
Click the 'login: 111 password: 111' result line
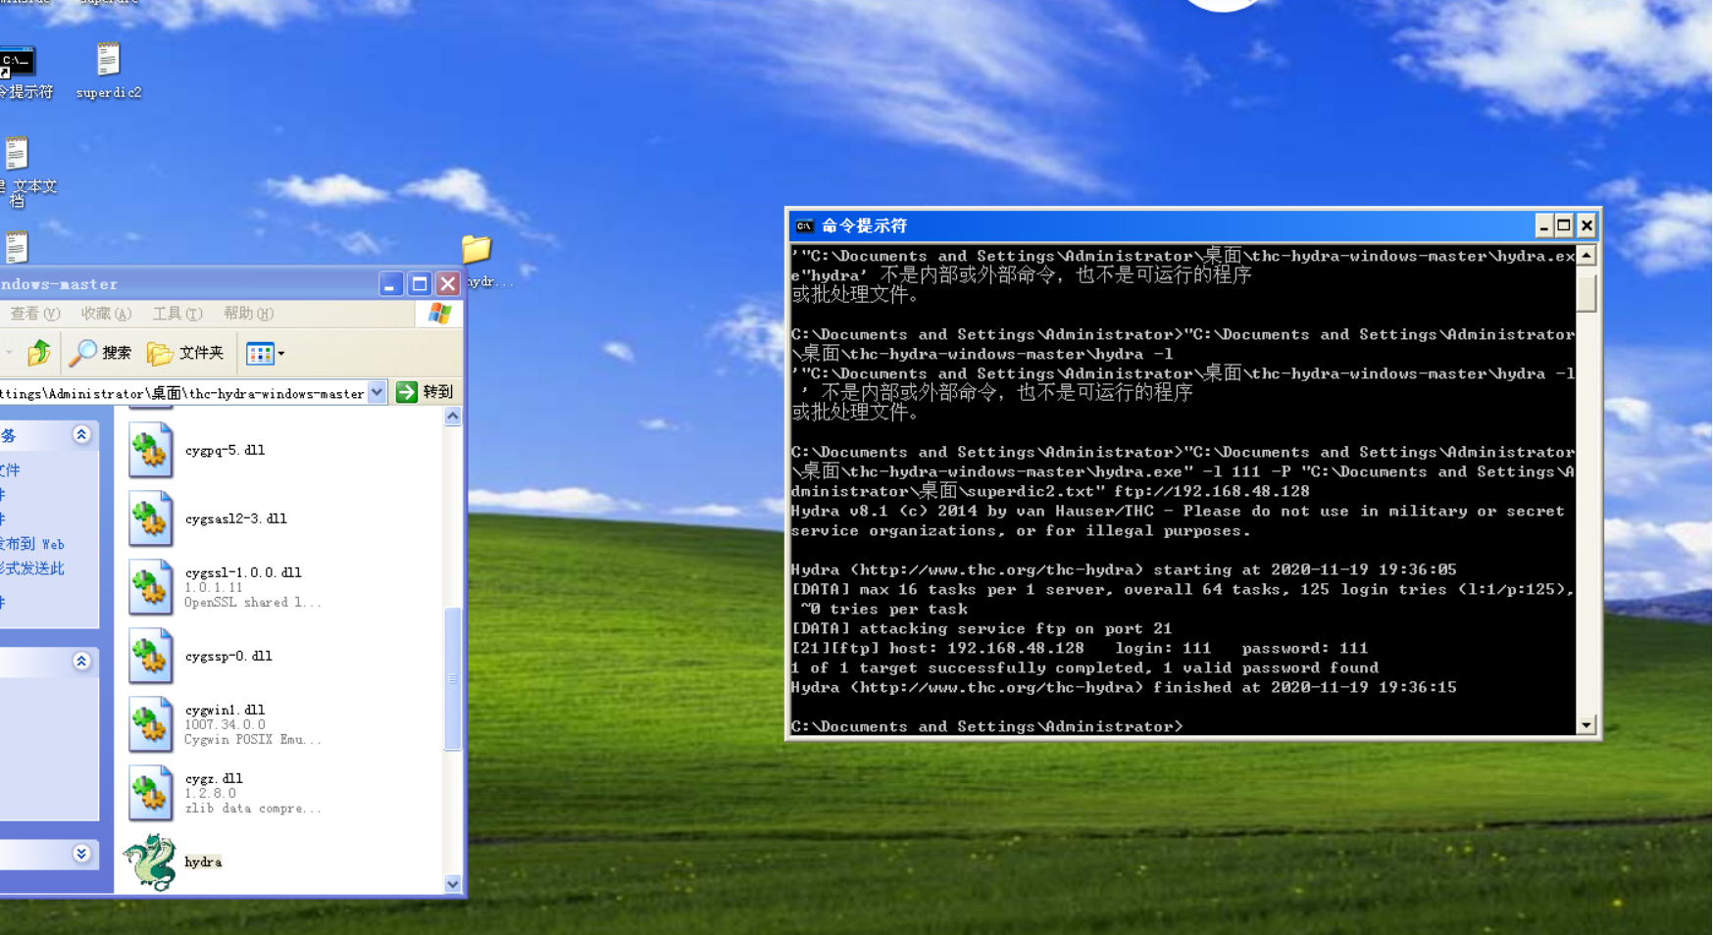click(x=1080, y=649)
